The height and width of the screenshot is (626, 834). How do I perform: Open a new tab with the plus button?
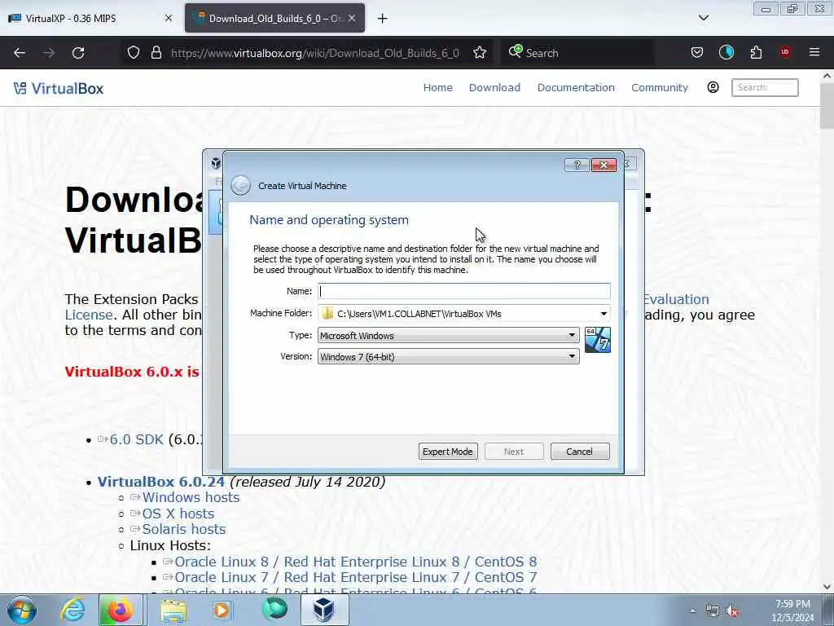coord(383,19)
